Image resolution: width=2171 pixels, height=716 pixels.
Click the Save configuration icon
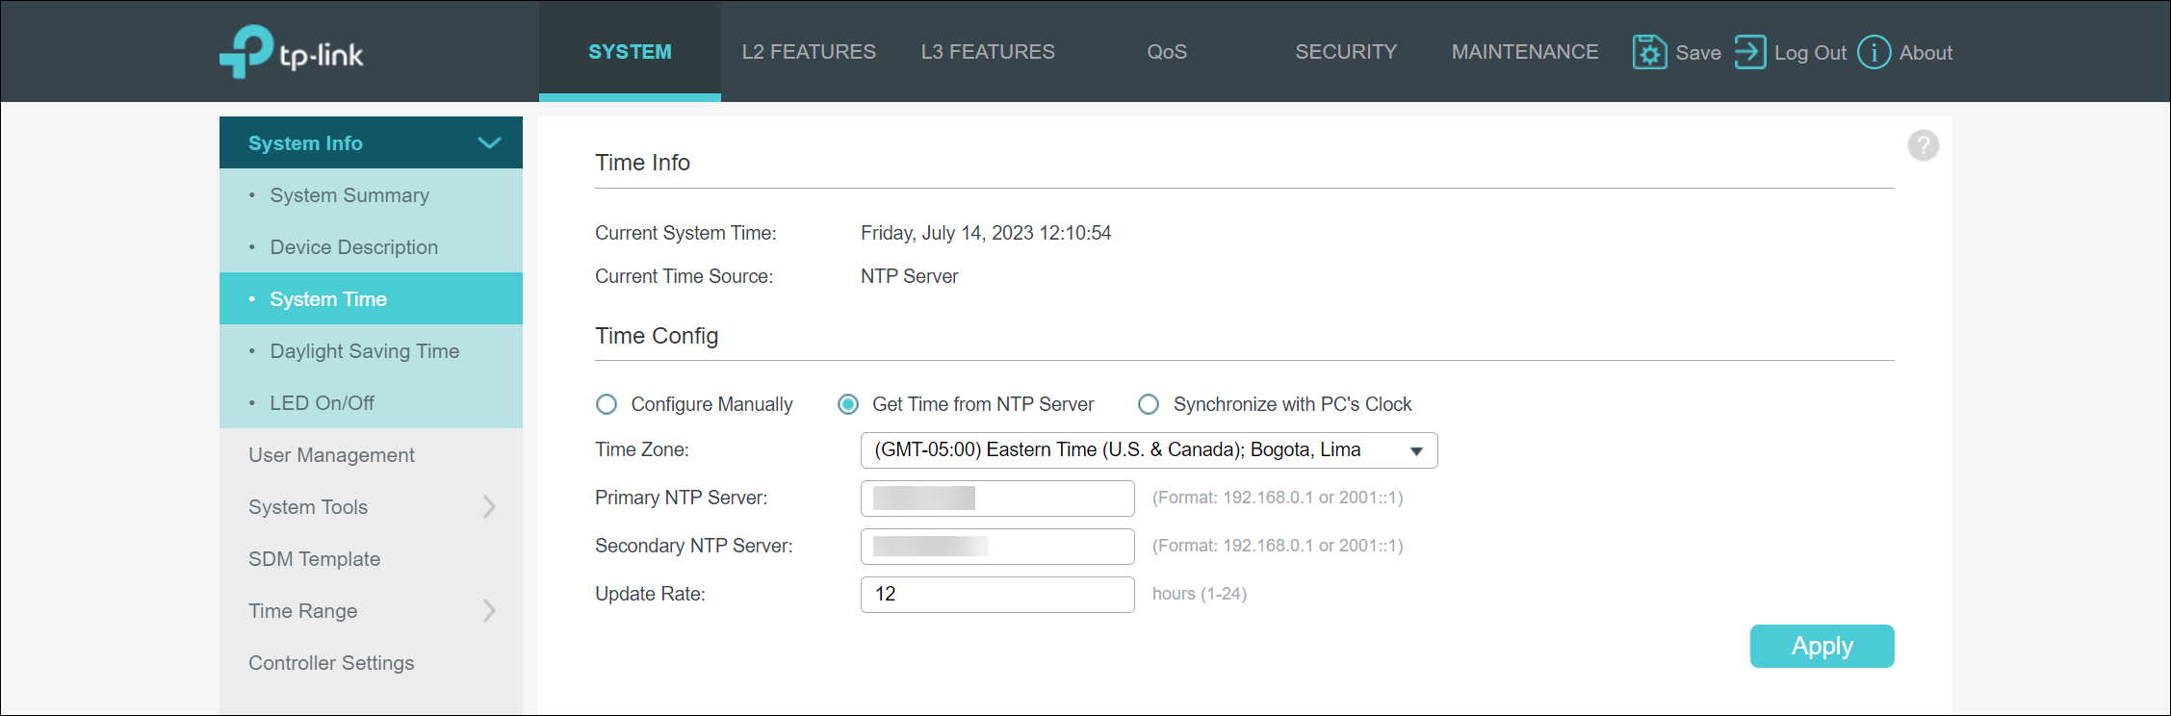click(1648, 52)
